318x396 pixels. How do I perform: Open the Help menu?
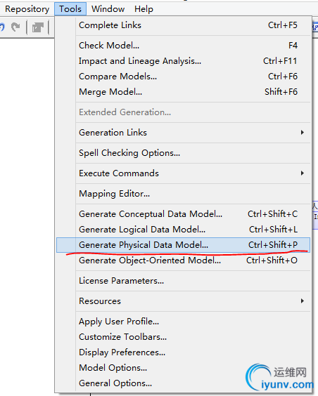coord(144,9)
